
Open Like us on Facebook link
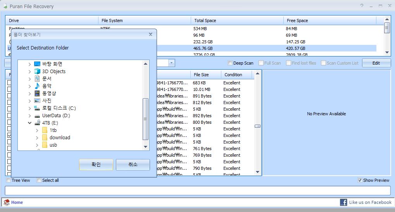tap(370, 202)
